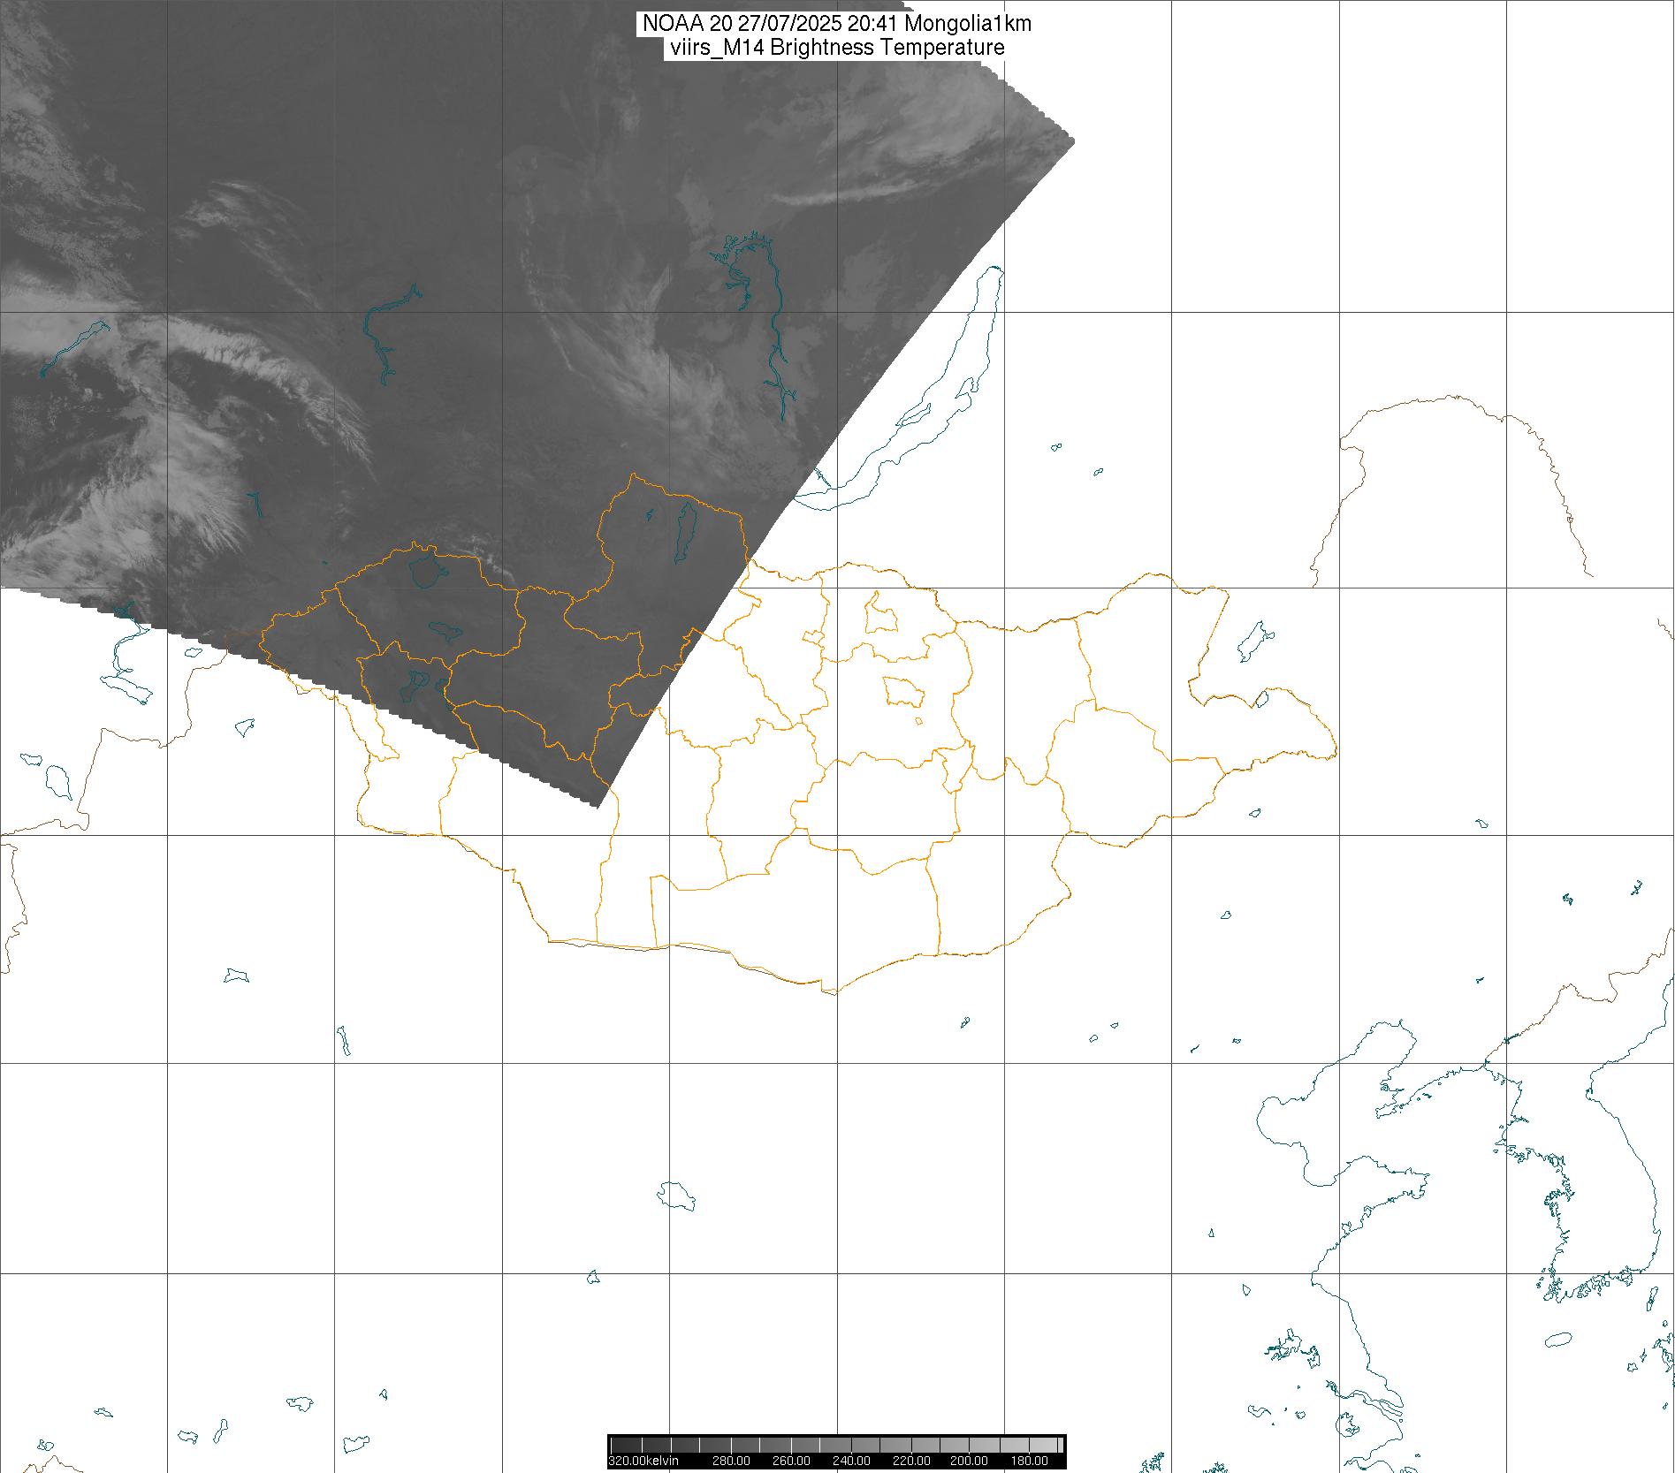Click the '260.00' colorbar label
This screenshot has width=1675, height=1473.
(791, 1461)
